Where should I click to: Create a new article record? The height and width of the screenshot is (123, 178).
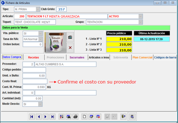(85, 117)
